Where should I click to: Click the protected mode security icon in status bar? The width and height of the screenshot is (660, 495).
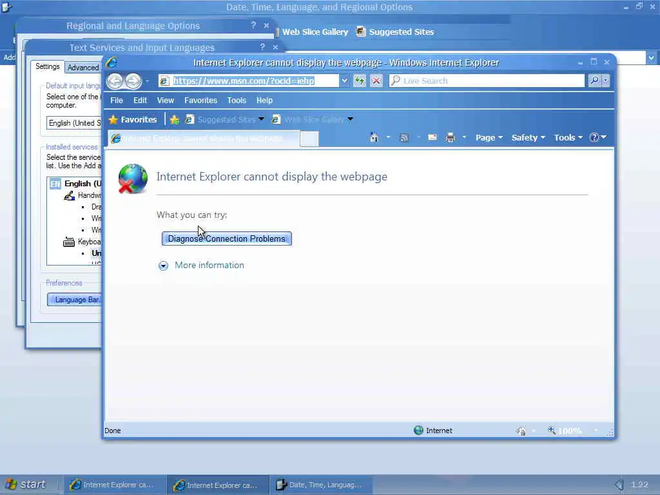521,430
